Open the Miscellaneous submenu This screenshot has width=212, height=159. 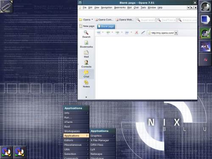(x=76, y=145)
